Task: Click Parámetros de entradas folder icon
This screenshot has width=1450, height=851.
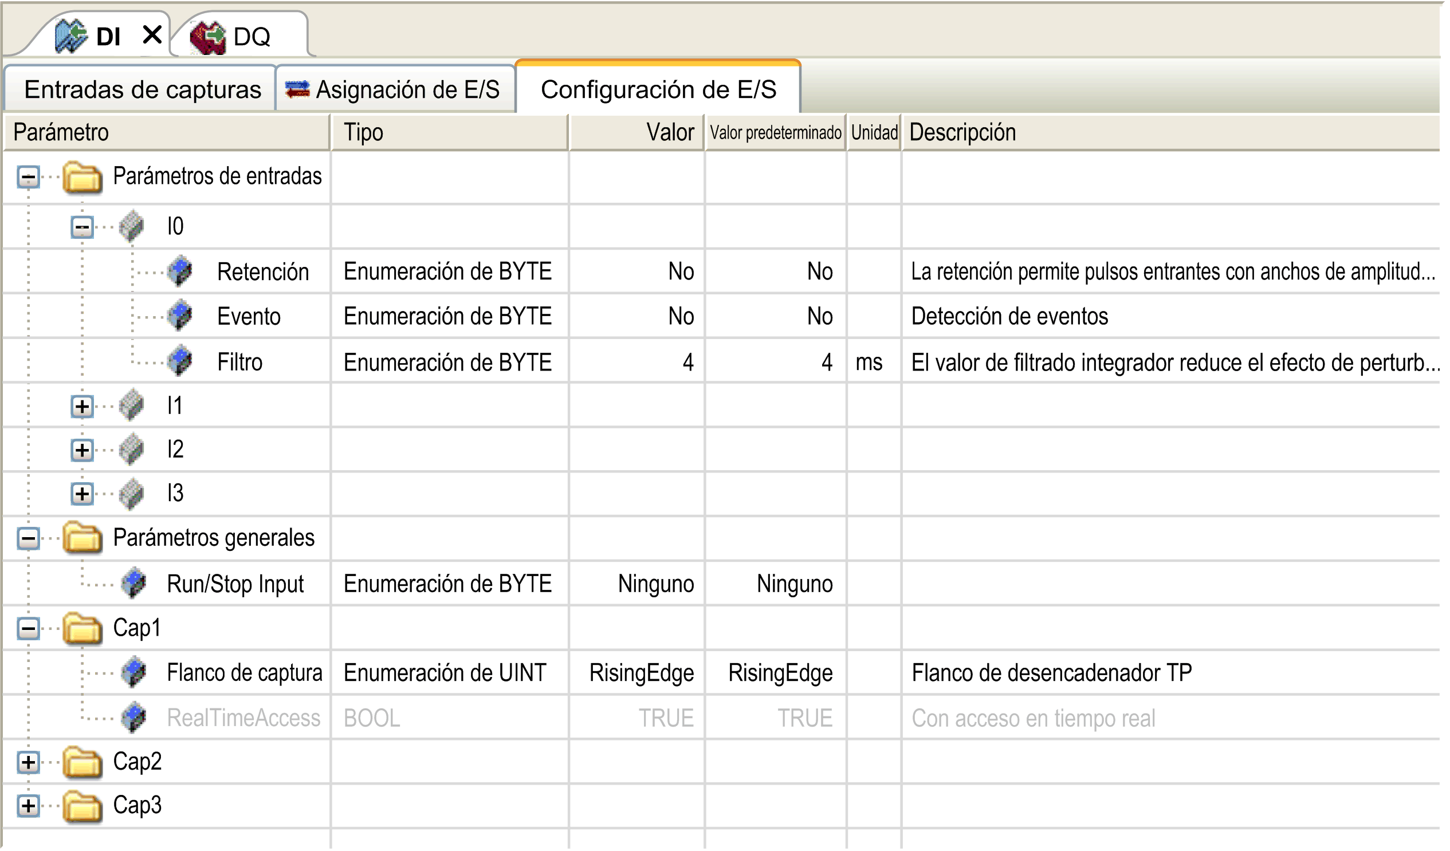Action: [82, 176]
